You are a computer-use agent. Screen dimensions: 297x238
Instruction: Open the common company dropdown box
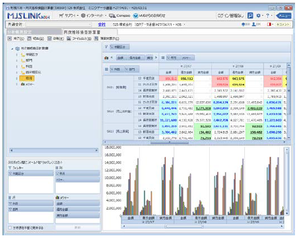click(58, 24)
